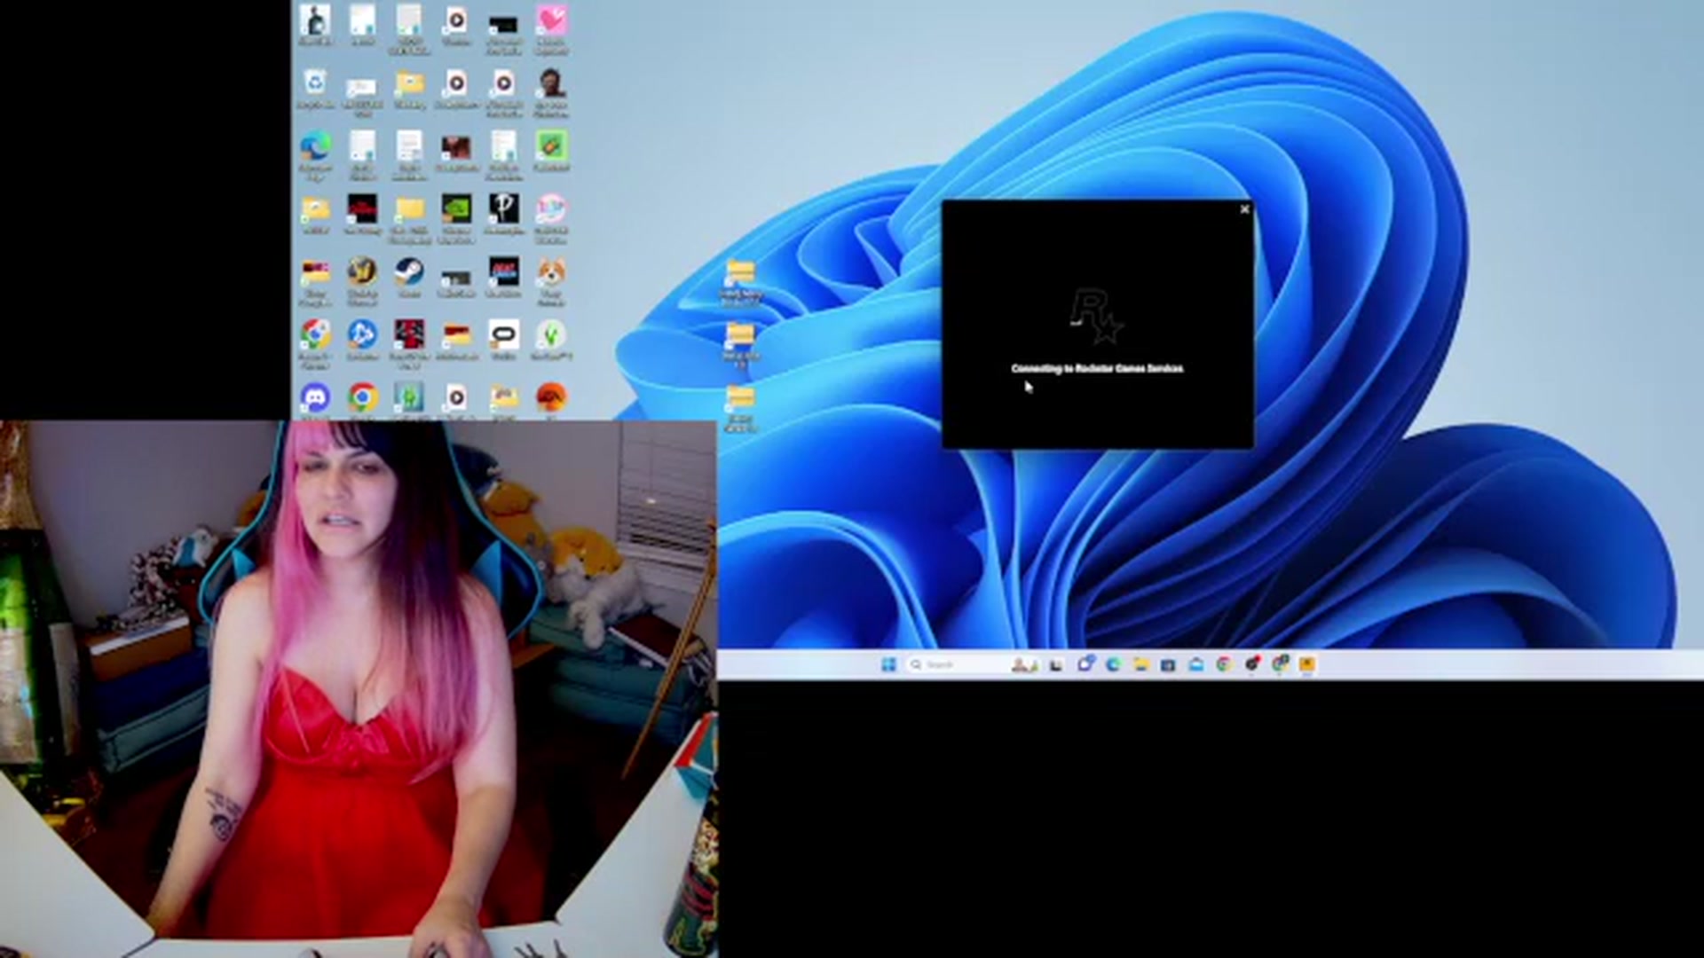This screenshot has width=1704, height=958.
Task: Open Microsoft Edge from the taskbar
Action: click(1113, 664)
